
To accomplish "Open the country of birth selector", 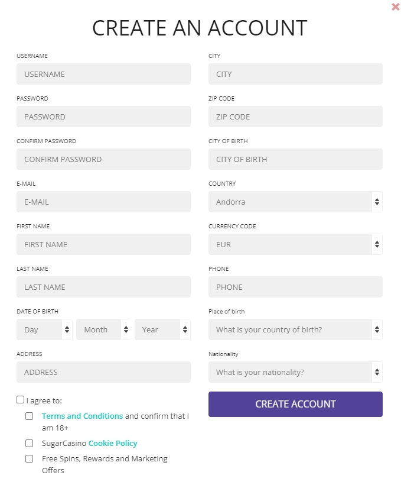I will [x=295, y=329].
